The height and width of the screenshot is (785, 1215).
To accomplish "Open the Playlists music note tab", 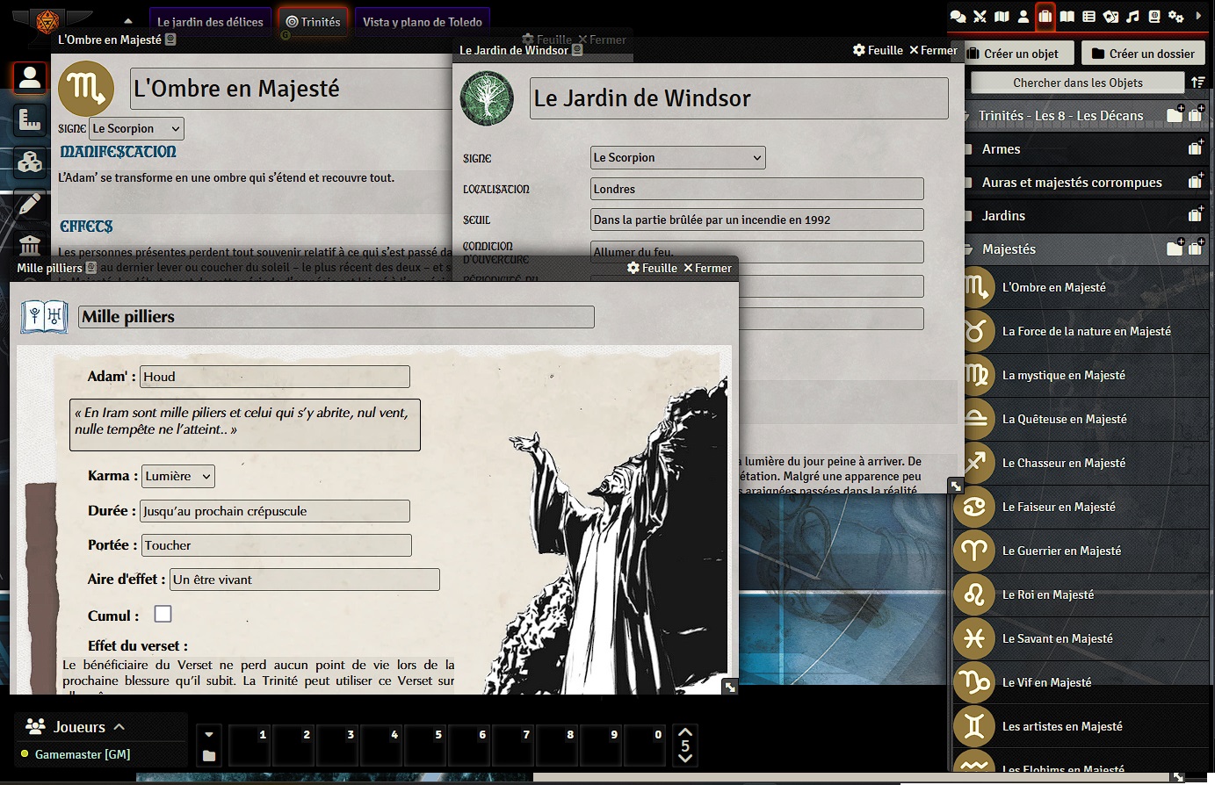I will point(1132,16).
